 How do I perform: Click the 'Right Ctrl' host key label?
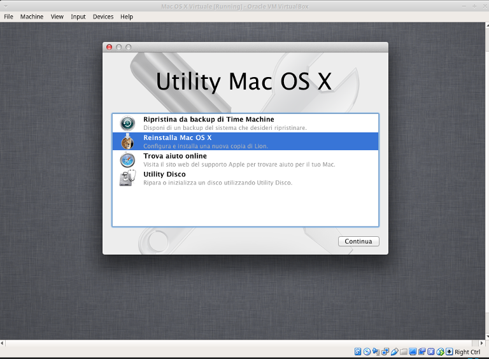pos(467,352)
